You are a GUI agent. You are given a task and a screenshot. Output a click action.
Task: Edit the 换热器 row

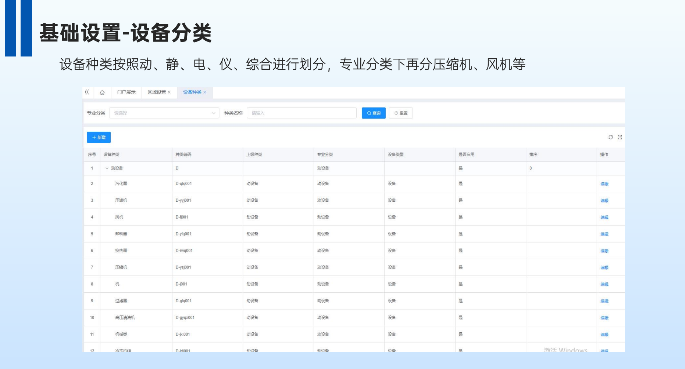[604, 251]
